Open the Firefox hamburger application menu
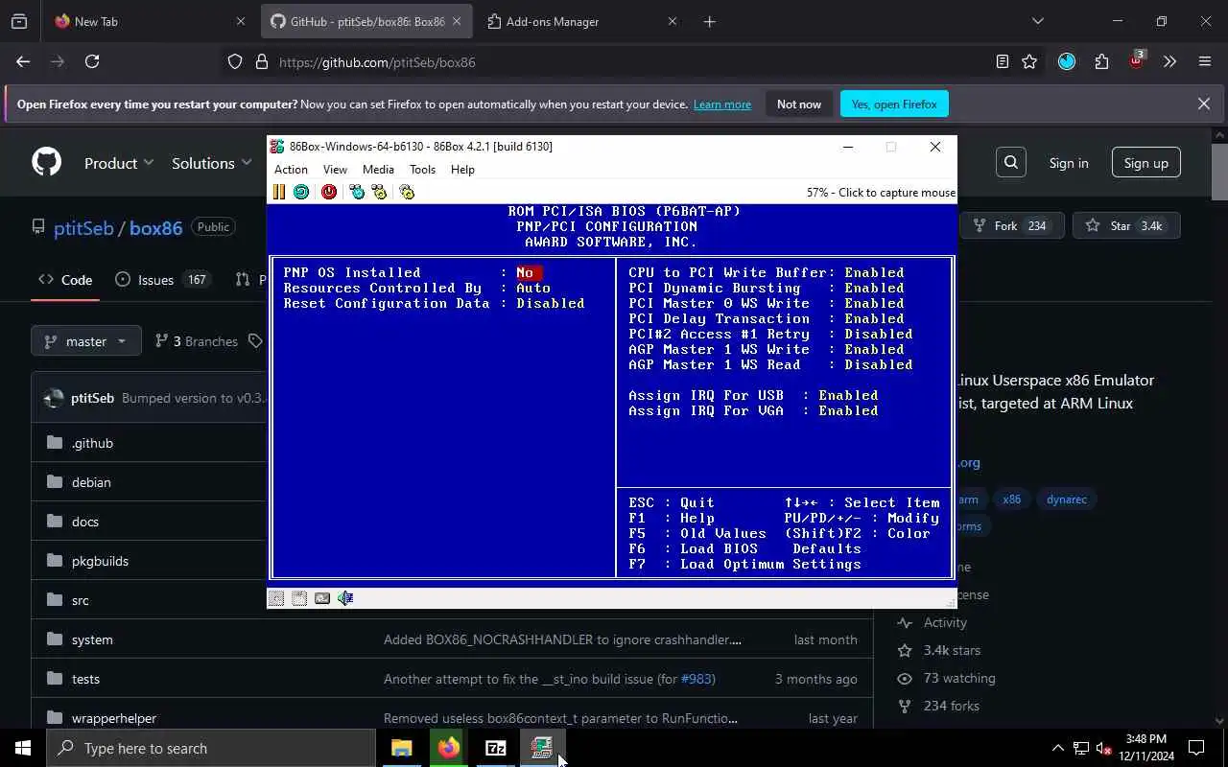 (x=1205, y=61)
